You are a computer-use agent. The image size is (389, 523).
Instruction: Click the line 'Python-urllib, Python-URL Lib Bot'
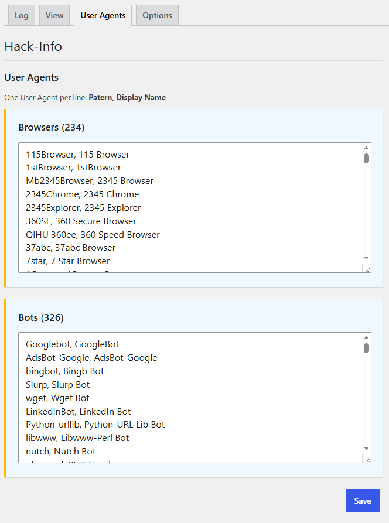click(95, 424)
